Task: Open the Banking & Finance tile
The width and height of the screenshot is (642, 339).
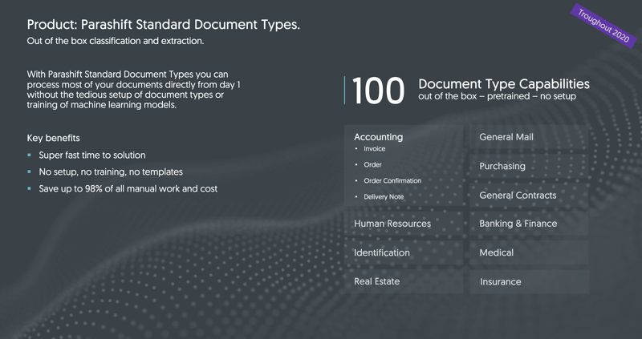Action: point(530,224)
